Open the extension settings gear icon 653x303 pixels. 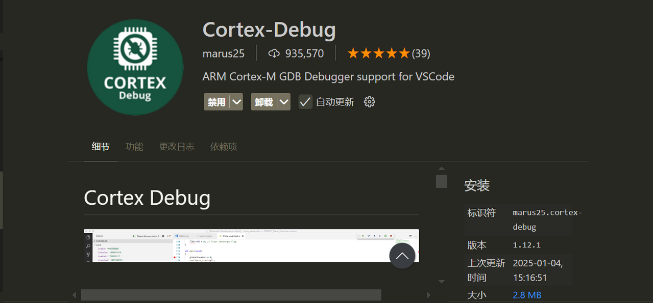click(x=370, y=102)
